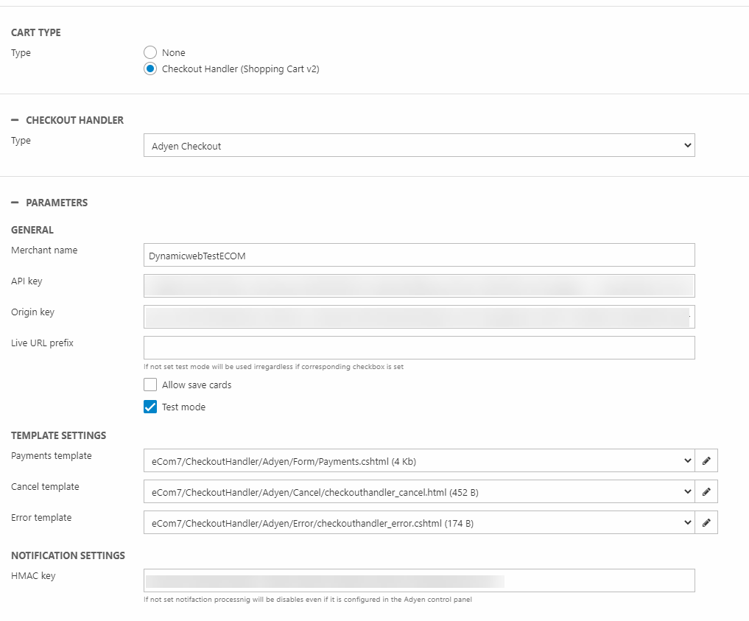749x621 pixels.
Task: Collapse the Parameters section
Action: click(15, 203)
